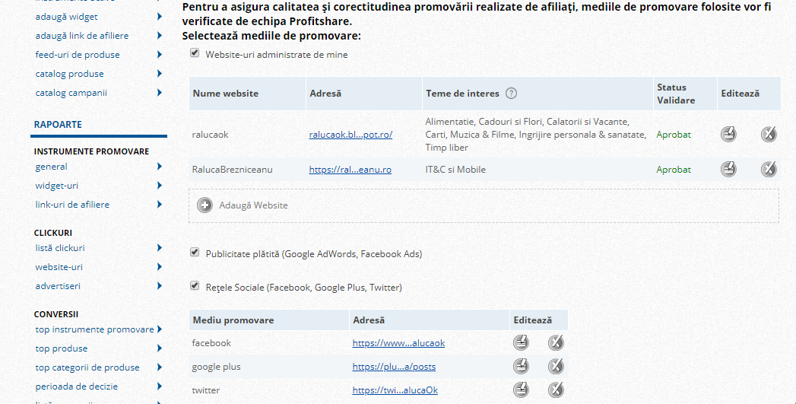This screenshot has height=404, width=796.
Task: Uncheck Website-uri administrate de mine
Action: (195, 53)
